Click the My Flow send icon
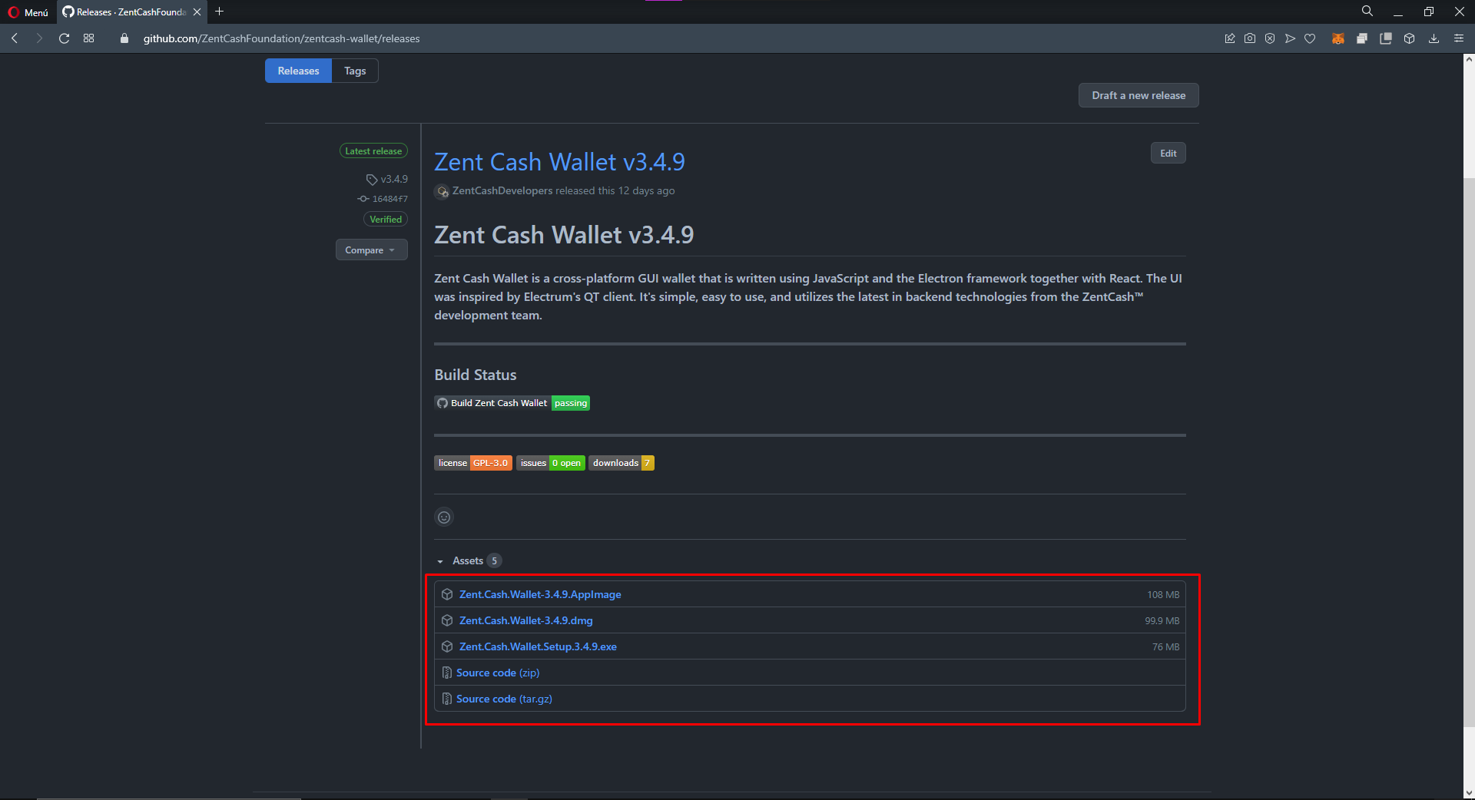 [1290, 38]
